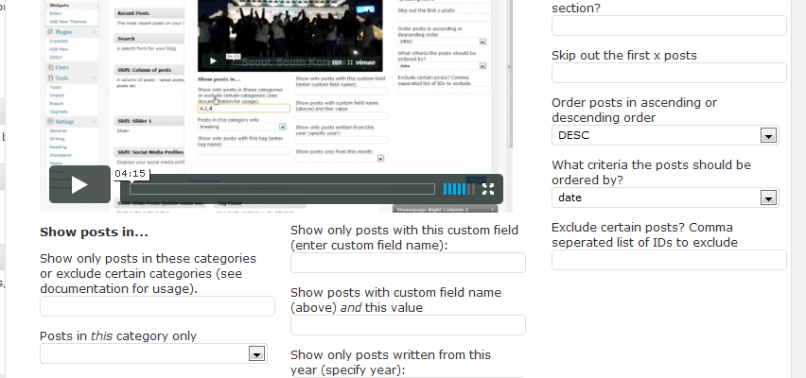Screen dimensions: 806x378
Task: Click 'Posts in this category only' label
Action: (x=118, y=335)
